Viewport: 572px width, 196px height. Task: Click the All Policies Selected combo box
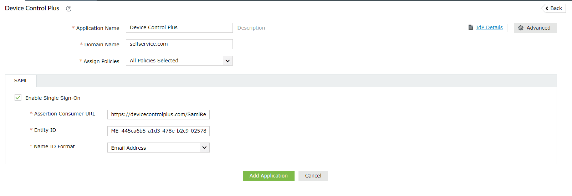coord(175,61)
